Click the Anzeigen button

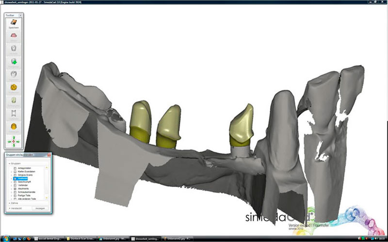(40, 208)
